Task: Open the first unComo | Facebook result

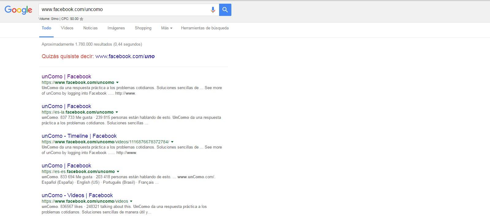Action: pyautogui.click(x=66, y=77)
